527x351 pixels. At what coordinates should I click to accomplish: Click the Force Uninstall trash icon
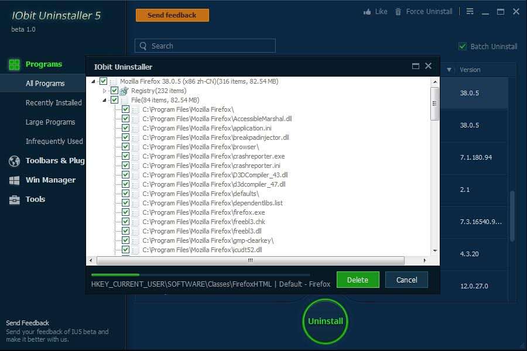pyautogui.click(x=398, y=12)
